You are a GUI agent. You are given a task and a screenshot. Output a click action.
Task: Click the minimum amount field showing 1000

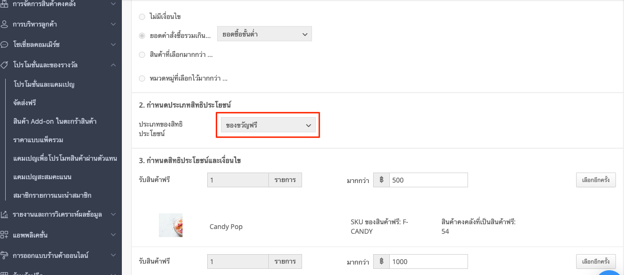coord(428,261)
